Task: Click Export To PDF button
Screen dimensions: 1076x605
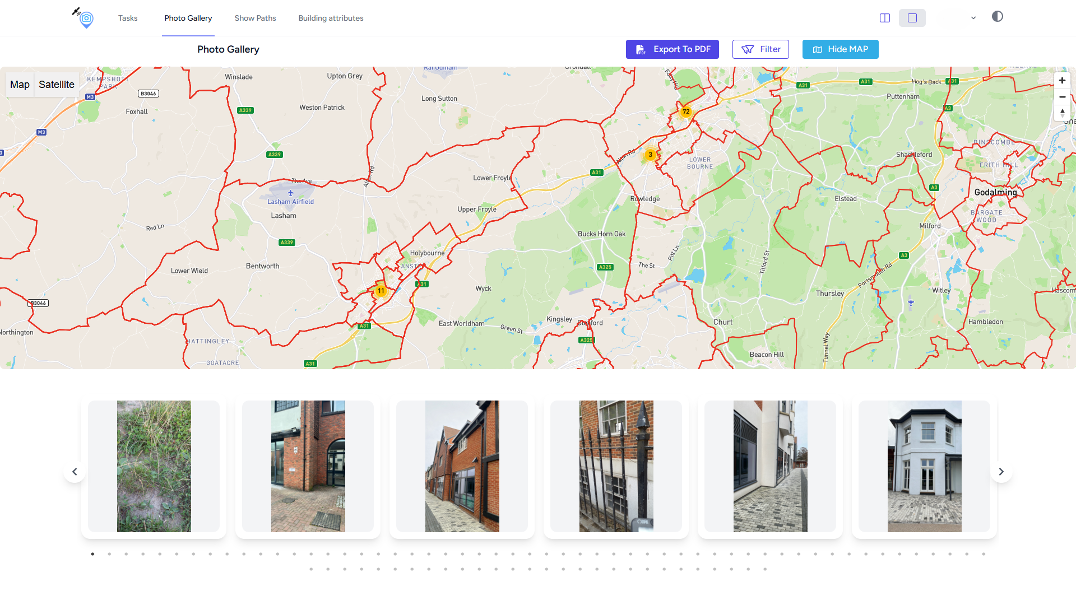Action: (x=672, y=49)
